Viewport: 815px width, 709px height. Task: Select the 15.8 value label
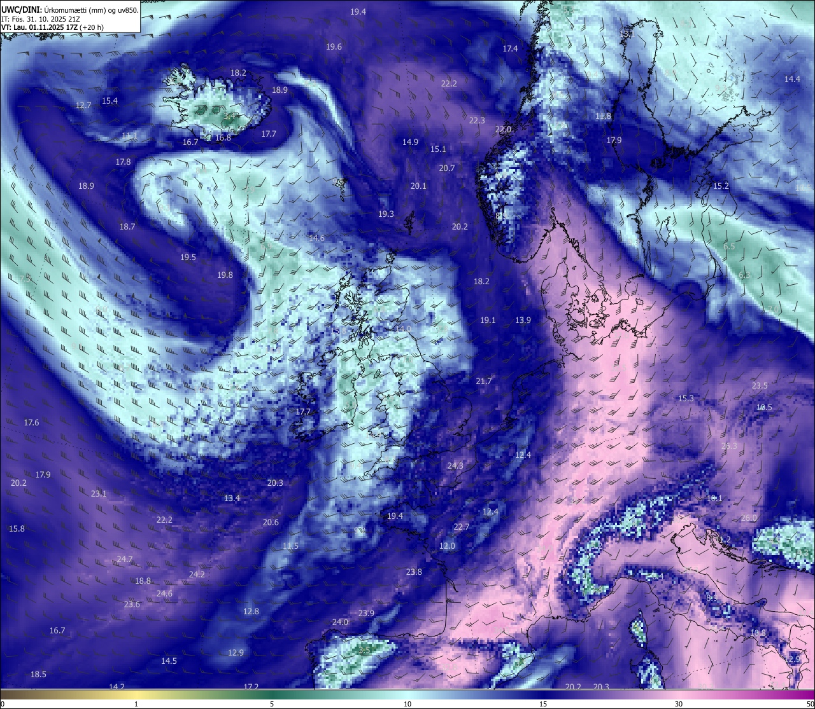coord(17,528)
